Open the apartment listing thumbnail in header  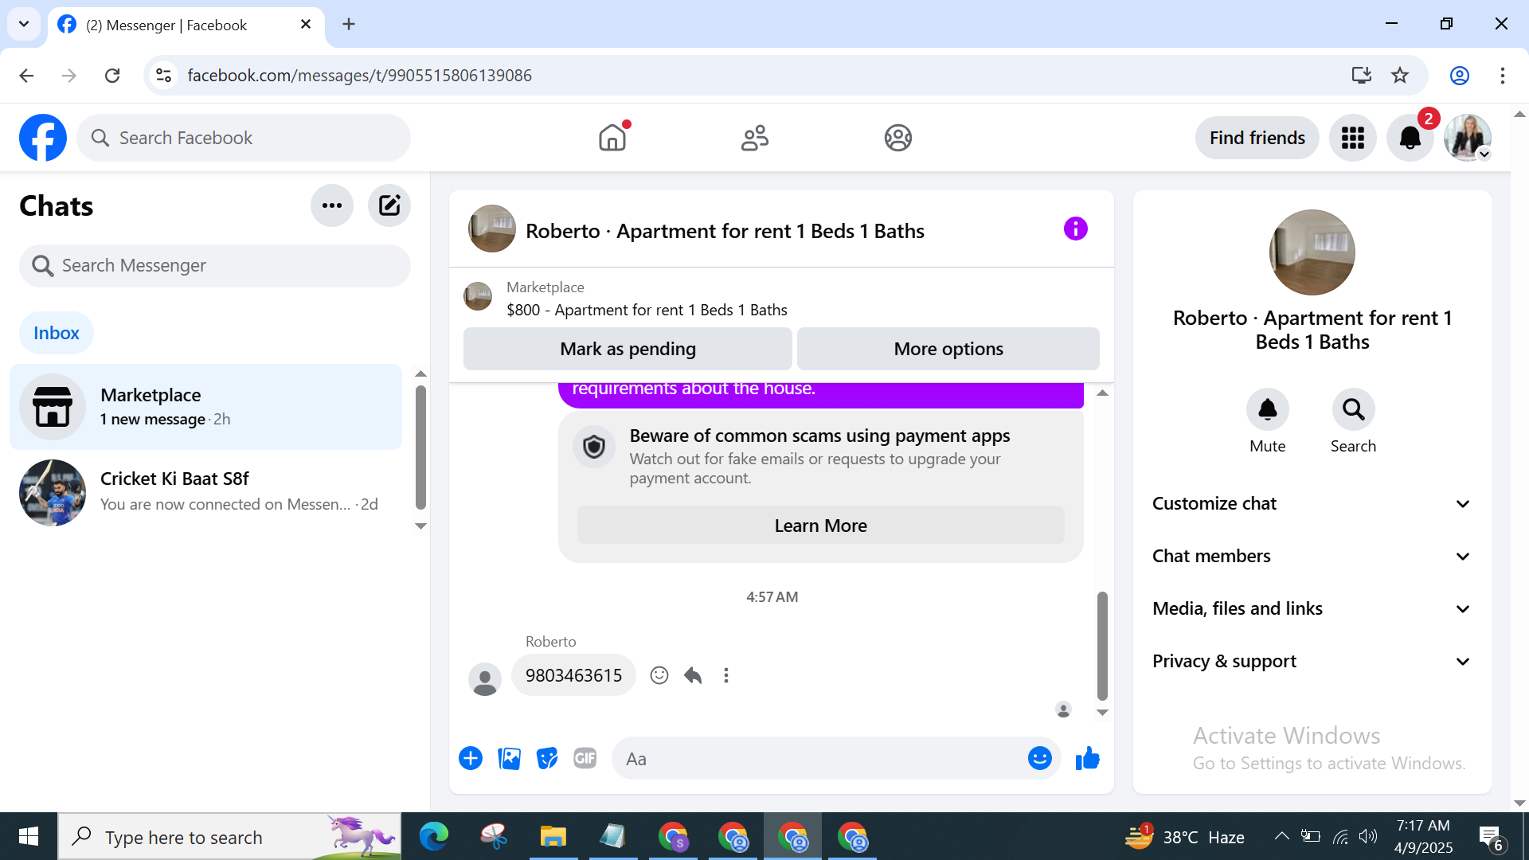[491, 229]
